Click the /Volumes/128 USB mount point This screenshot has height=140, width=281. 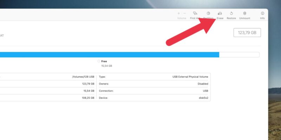[83, 77]
